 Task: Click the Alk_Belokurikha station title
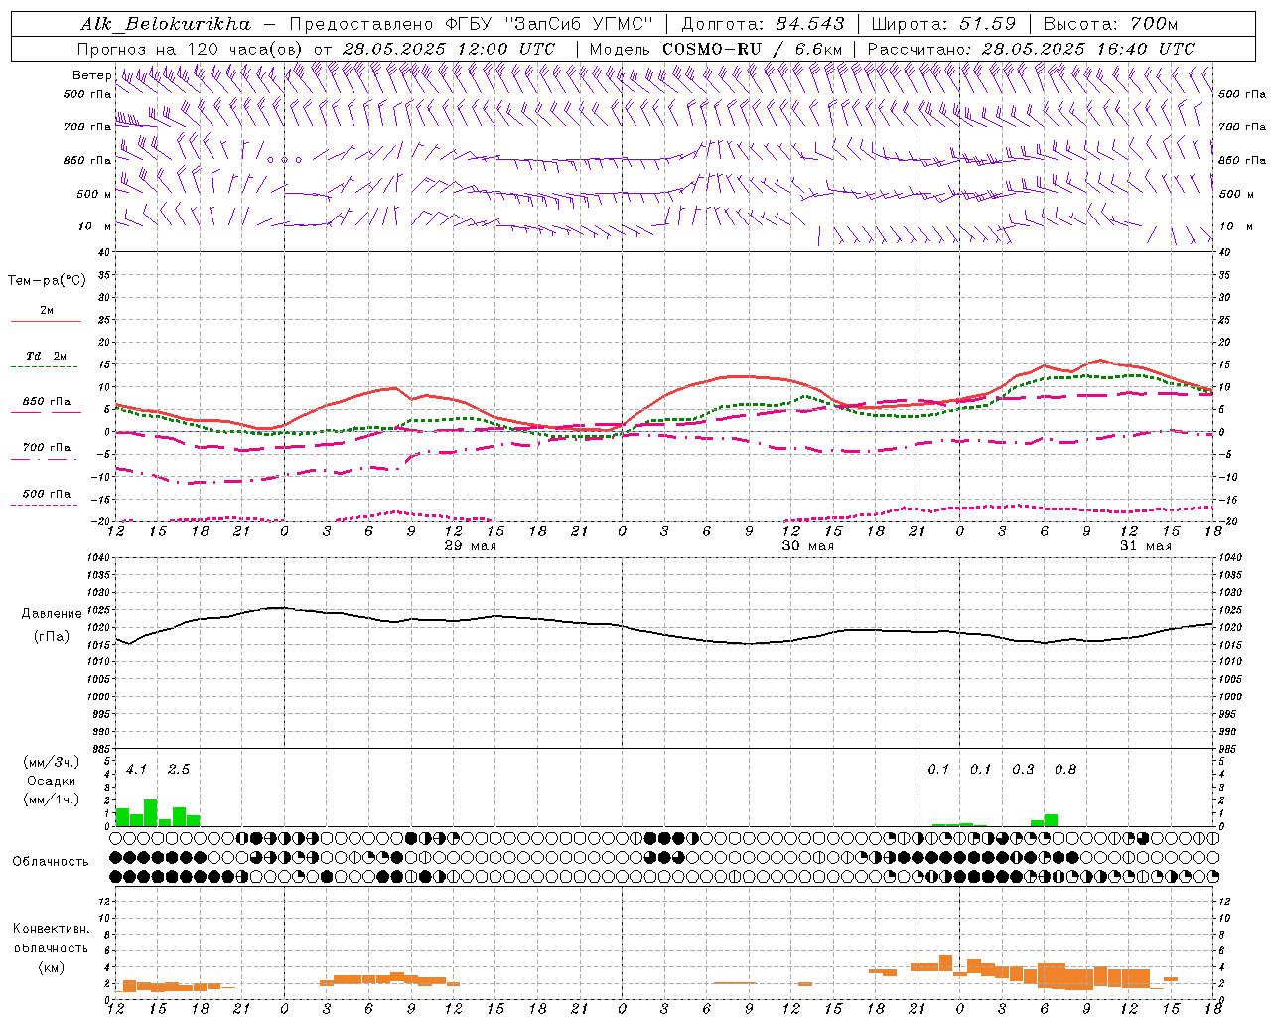166,24
